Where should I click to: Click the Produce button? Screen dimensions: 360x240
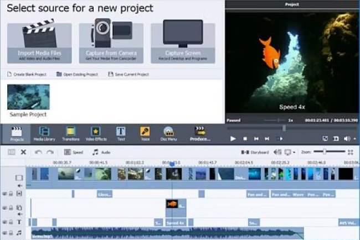pyautogui.click(x=200, y=134)
